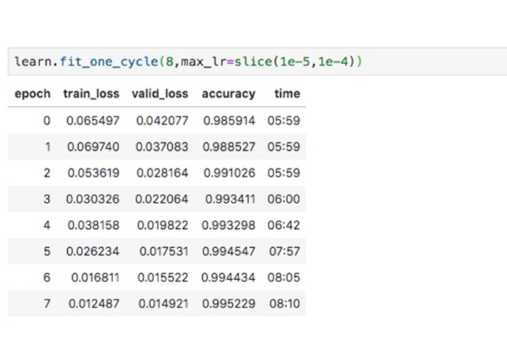Click valid_loss value 0.042077
This screenshot has height=360, width=507.
coord(162,121)
